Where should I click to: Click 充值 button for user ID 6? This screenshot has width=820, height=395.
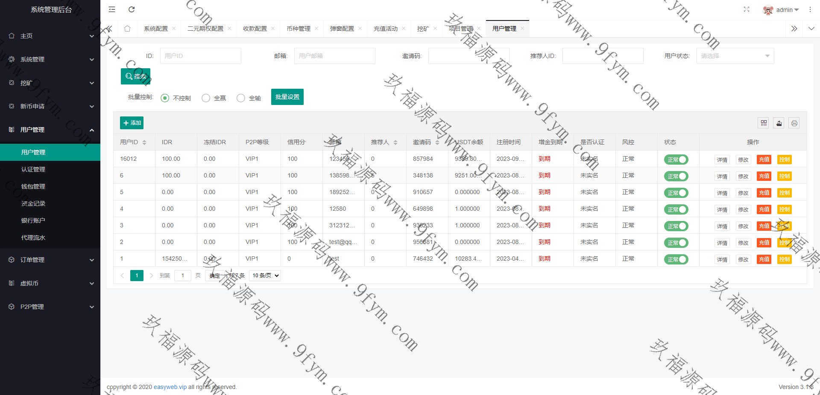coord(764,176)
